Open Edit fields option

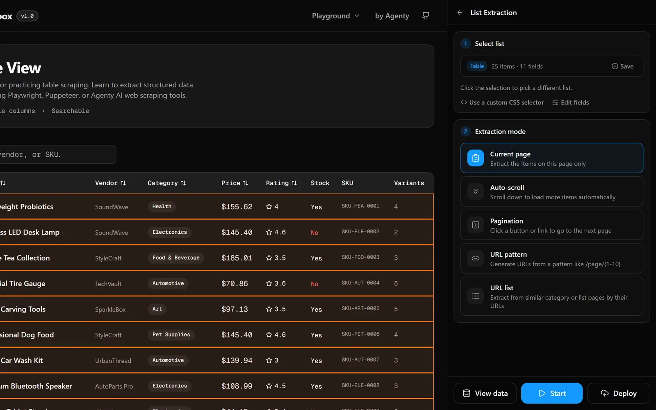tap(570, 102)
